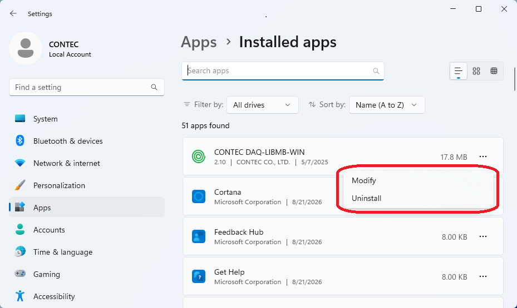The height and width of the screenshot is (308, 517).
Task: Click the 17.8 MB size value
Action: pos(454,157)
